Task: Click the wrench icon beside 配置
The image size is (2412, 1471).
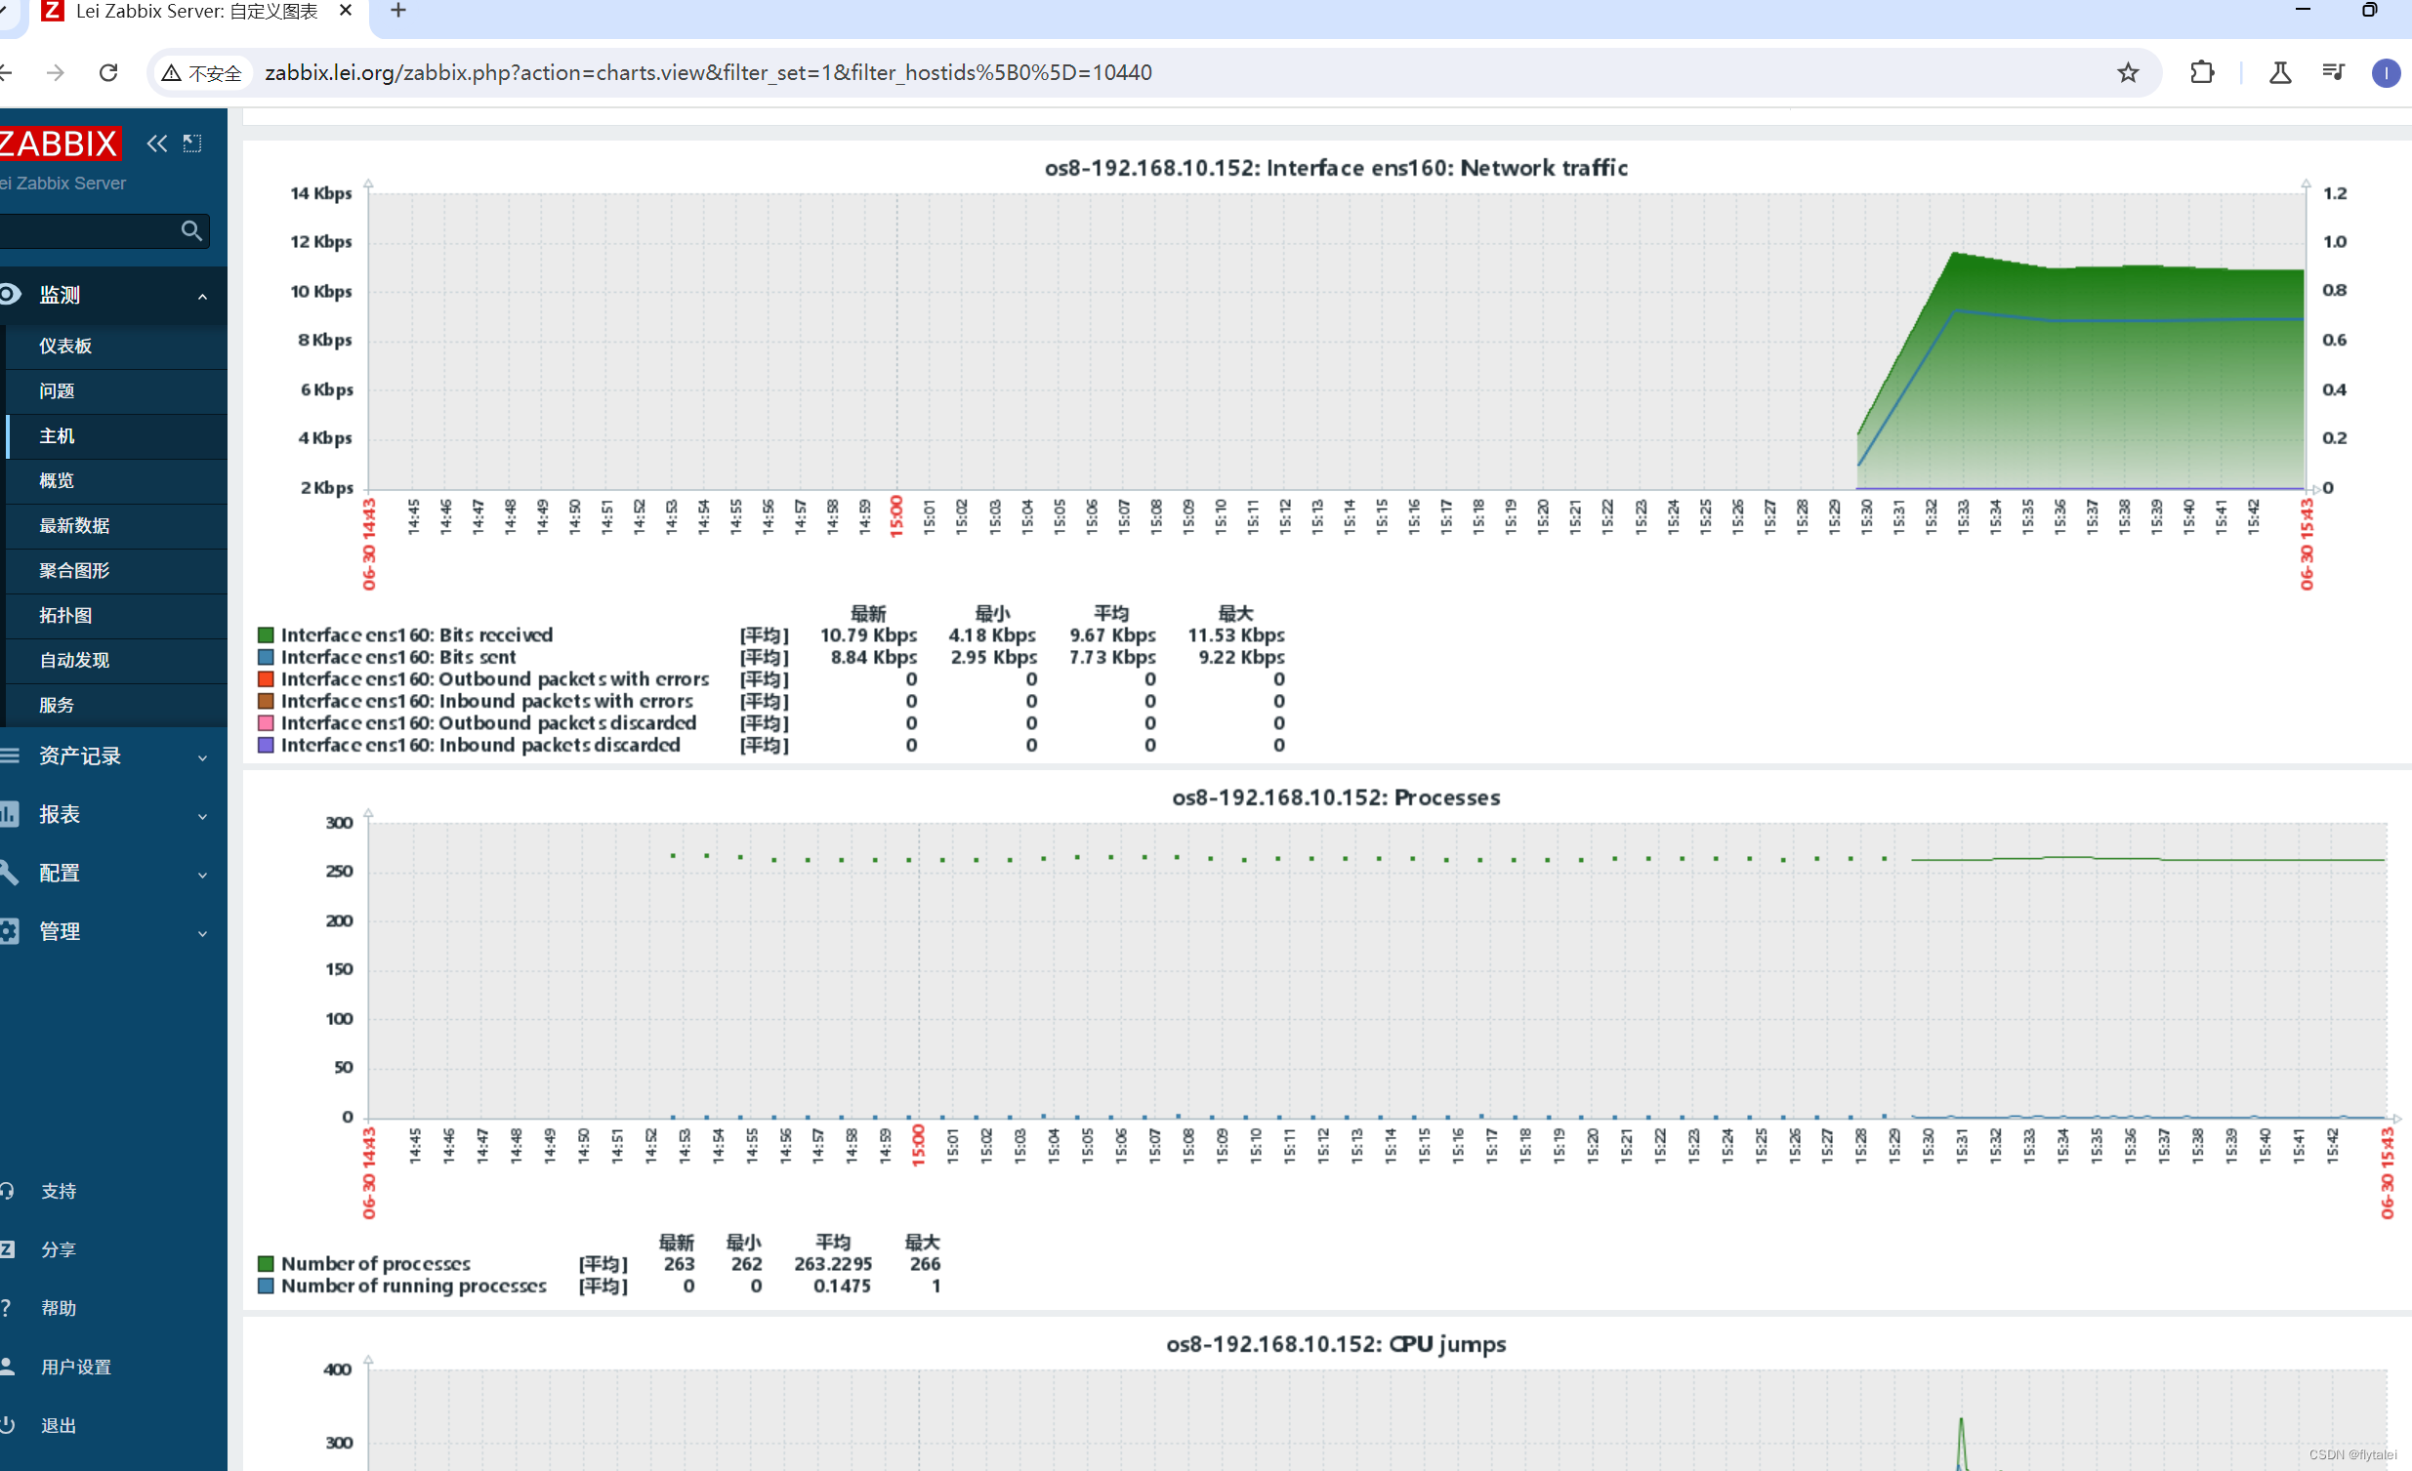Action: coord(9,873)
